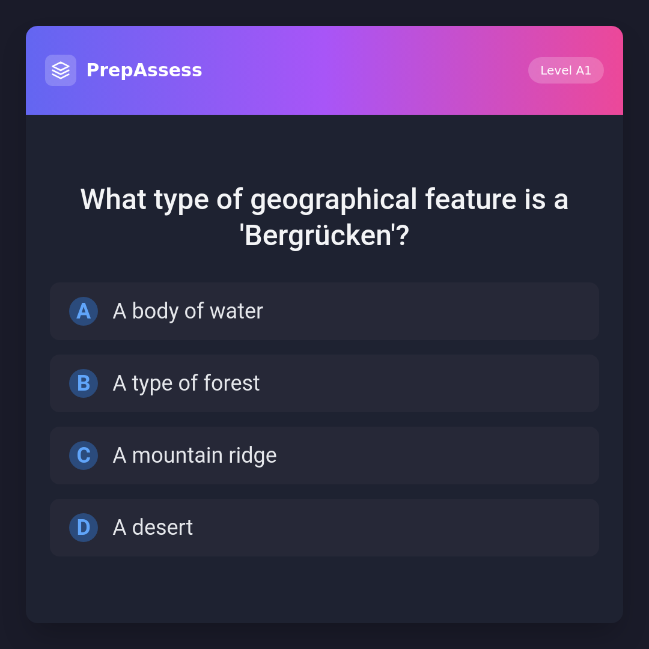Click the PrepAssess stacked layers logo icon
Screen dimensions: 649x649
click(x=61, y=70)
